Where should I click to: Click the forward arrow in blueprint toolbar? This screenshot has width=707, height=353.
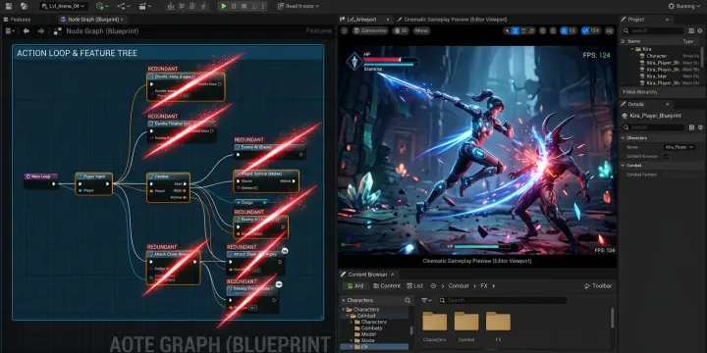click(x=41, y=31)
